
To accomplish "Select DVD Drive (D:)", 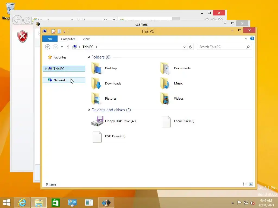I will (109, 136).
